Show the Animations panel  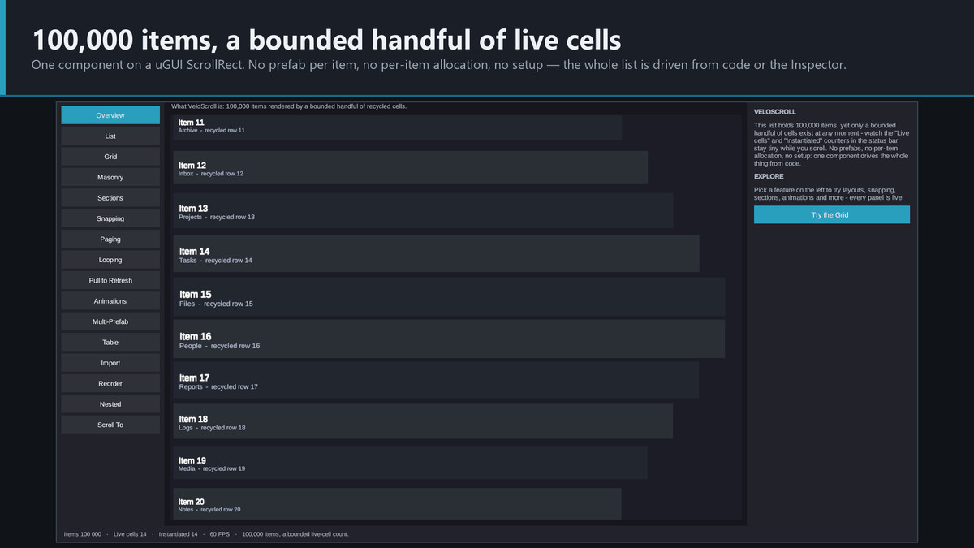tap(110, 301)
